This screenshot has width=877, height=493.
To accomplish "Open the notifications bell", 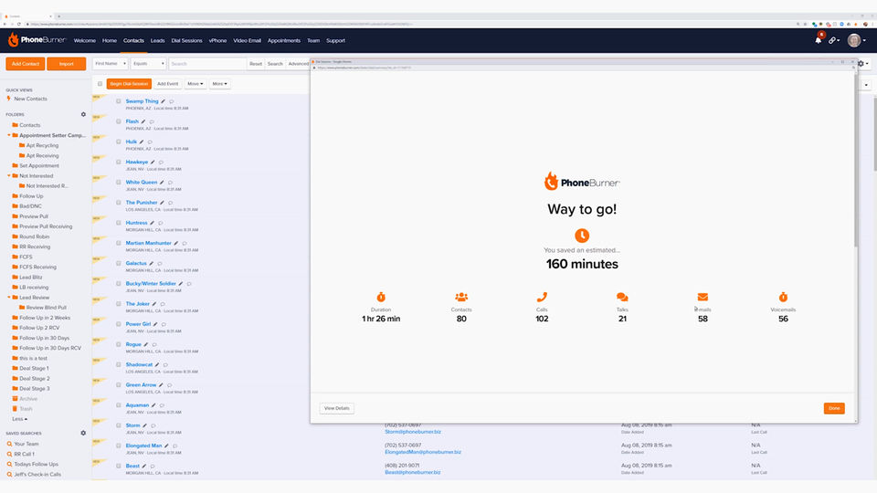I will pyautogui.click(x=819, y=39).
